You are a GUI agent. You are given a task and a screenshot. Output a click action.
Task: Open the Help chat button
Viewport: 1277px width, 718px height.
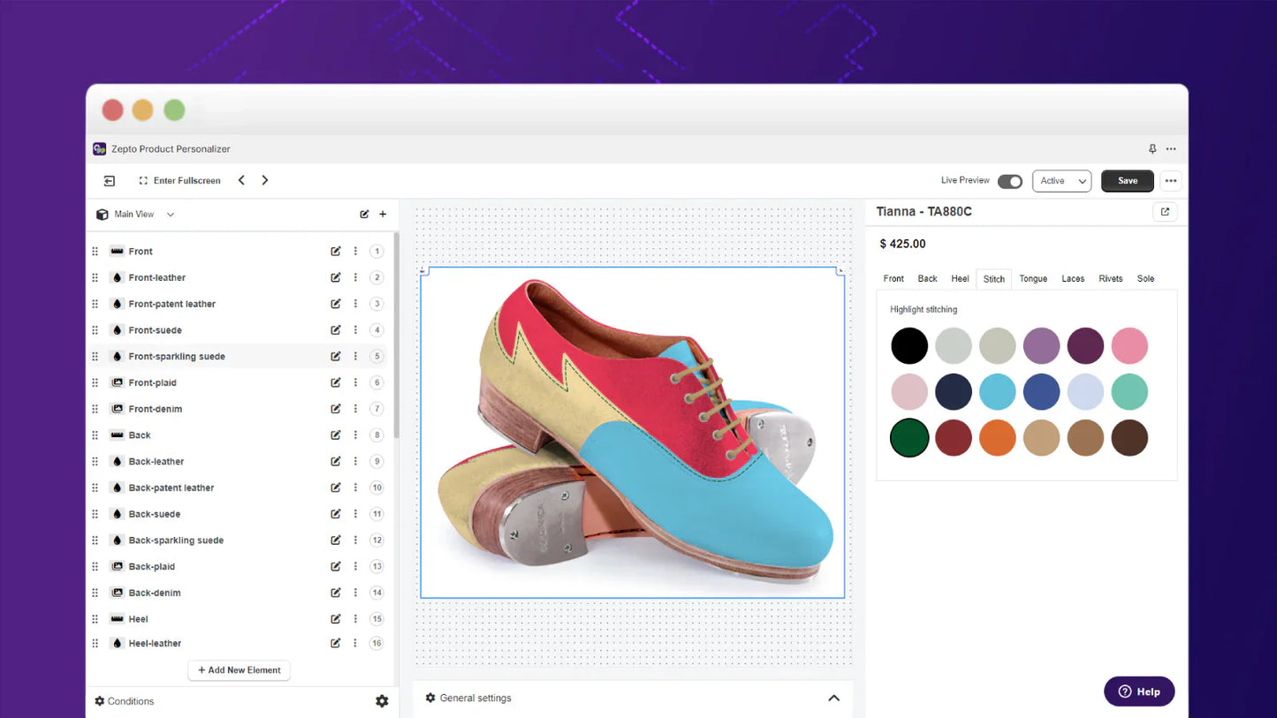tap(1138, 692)
